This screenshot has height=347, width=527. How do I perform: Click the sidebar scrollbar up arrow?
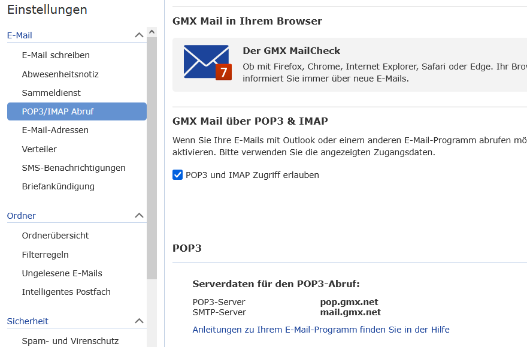(152, 32)
